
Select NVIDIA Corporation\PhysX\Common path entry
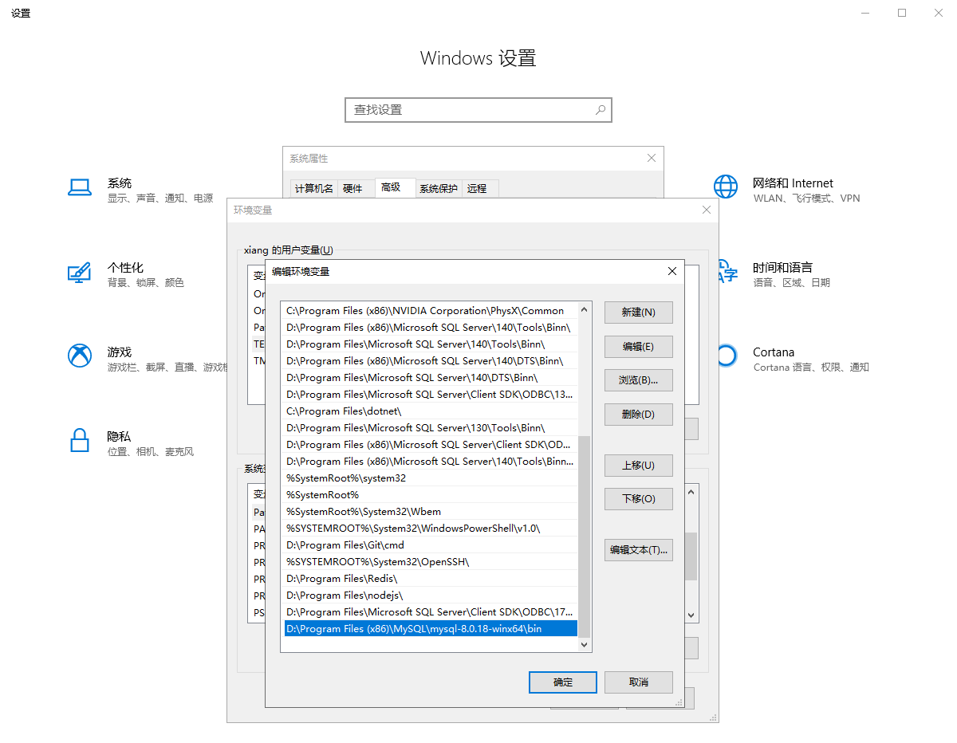(x=431, y=311)
